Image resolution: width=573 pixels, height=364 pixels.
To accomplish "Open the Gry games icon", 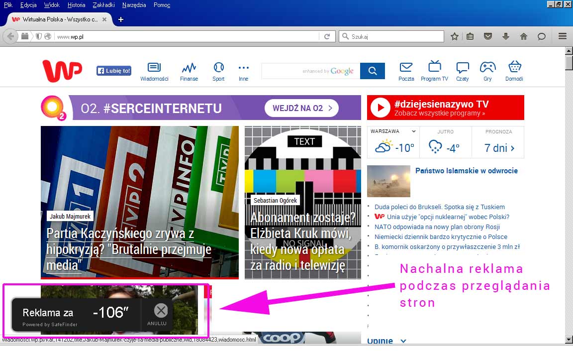I will click(487, 72).
